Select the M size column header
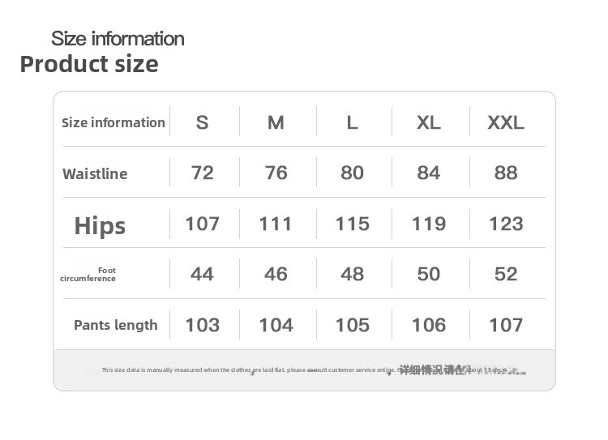Screen dimensions: 608x440 [276, 122]
